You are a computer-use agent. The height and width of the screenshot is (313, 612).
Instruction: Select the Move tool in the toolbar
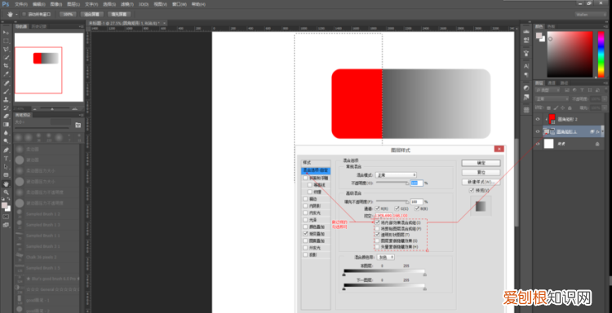(6, 33)
